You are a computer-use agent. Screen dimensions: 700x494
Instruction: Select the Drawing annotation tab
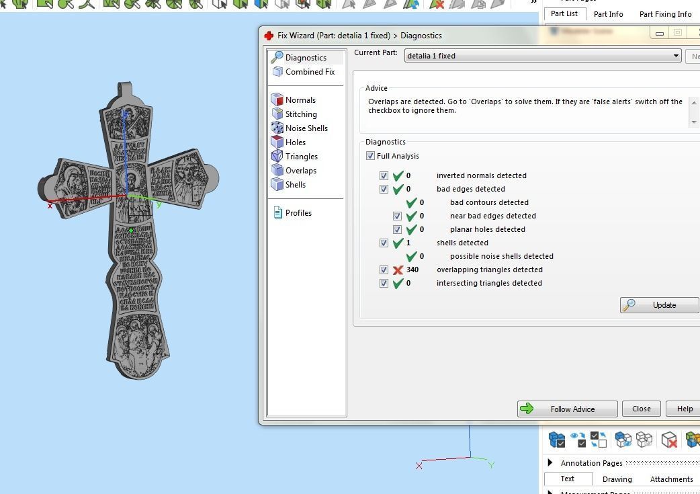[617, 479]
